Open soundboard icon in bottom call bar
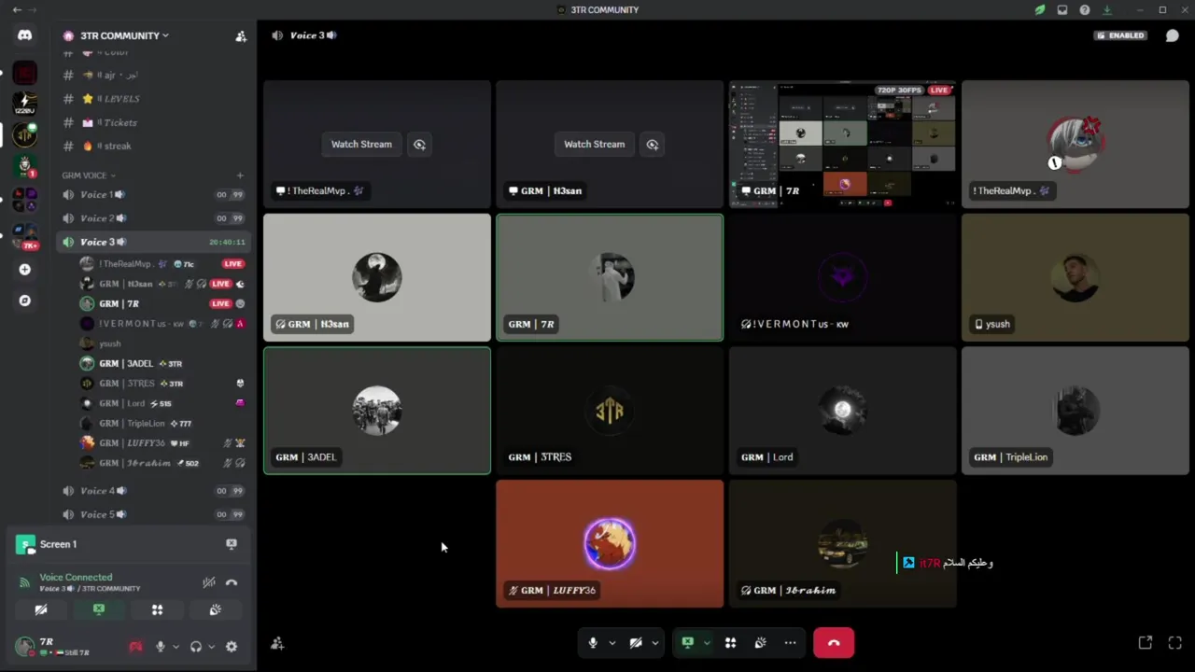 pos(760,642)
